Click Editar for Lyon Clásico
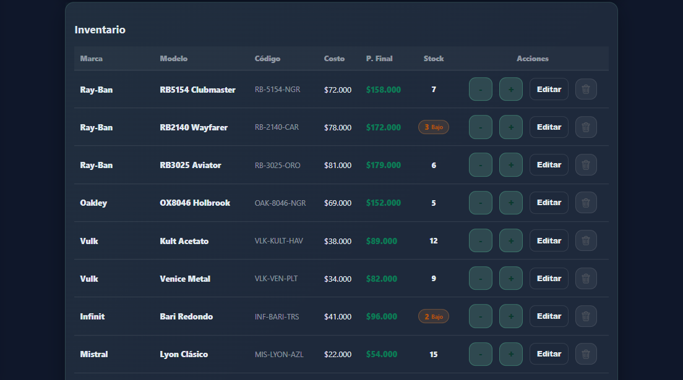Viewport: 683px width, 380px height. click(x=549, y=354)
